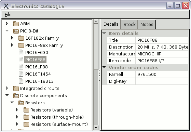Edit the Item code value PIC16F88-I/P
The width and height of the screenshot is (191, 132).
tap(162, 61)
